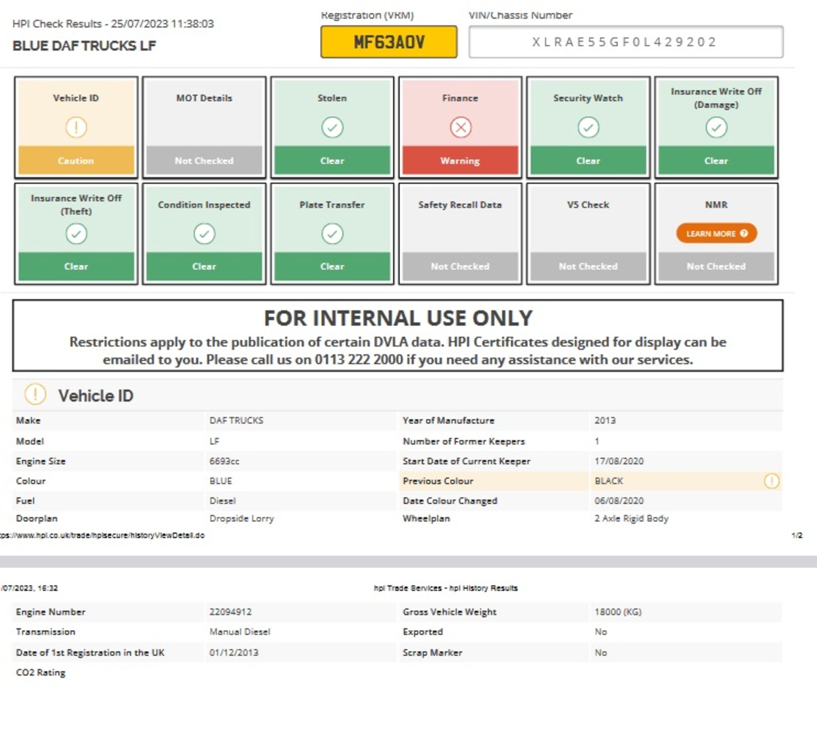817x746 pixels.
Task: Click the Condition Inspected checkmark icon
Action: click(204, 233)
